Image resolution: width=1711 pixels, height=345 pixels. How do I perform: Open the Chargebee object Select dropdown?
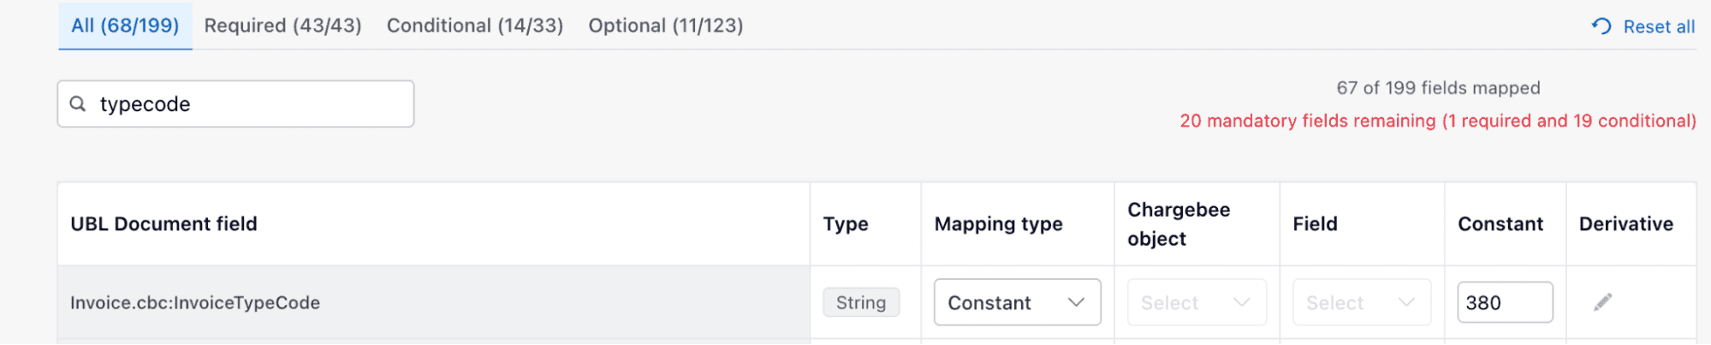pos(1196,302)
